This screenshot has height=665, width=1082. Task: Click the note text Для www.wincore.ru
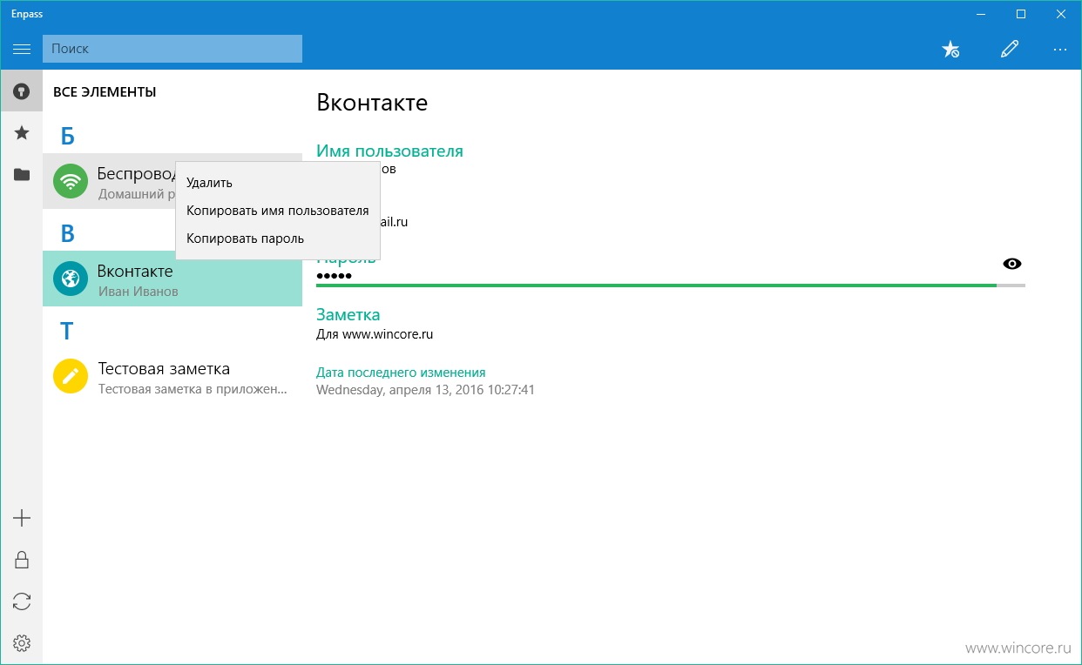375,333
